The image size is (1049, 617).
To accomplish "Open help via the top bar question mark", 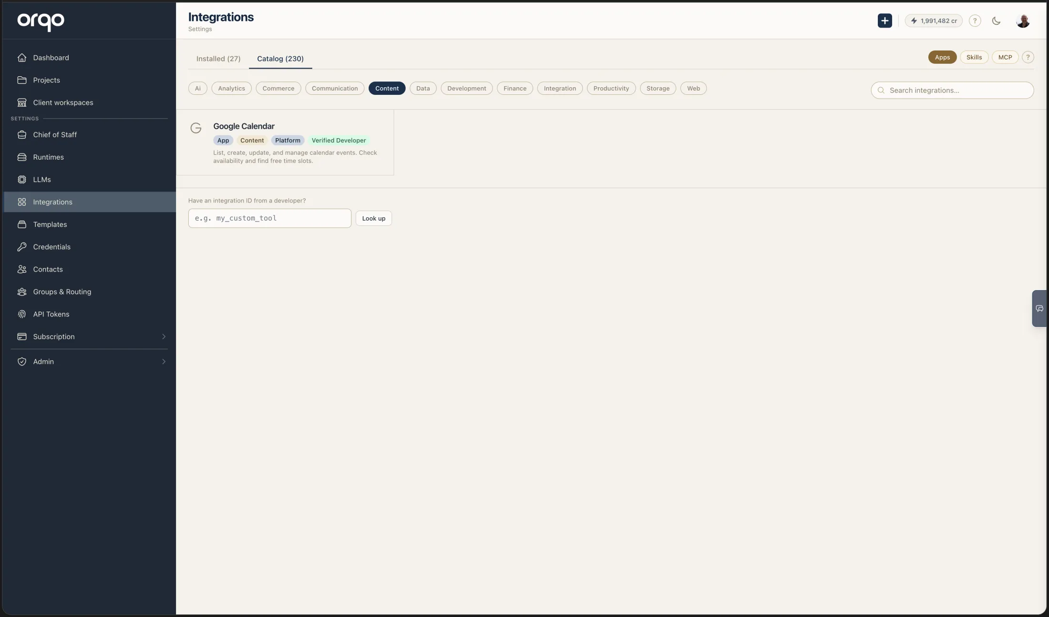I will coord(975,20).
